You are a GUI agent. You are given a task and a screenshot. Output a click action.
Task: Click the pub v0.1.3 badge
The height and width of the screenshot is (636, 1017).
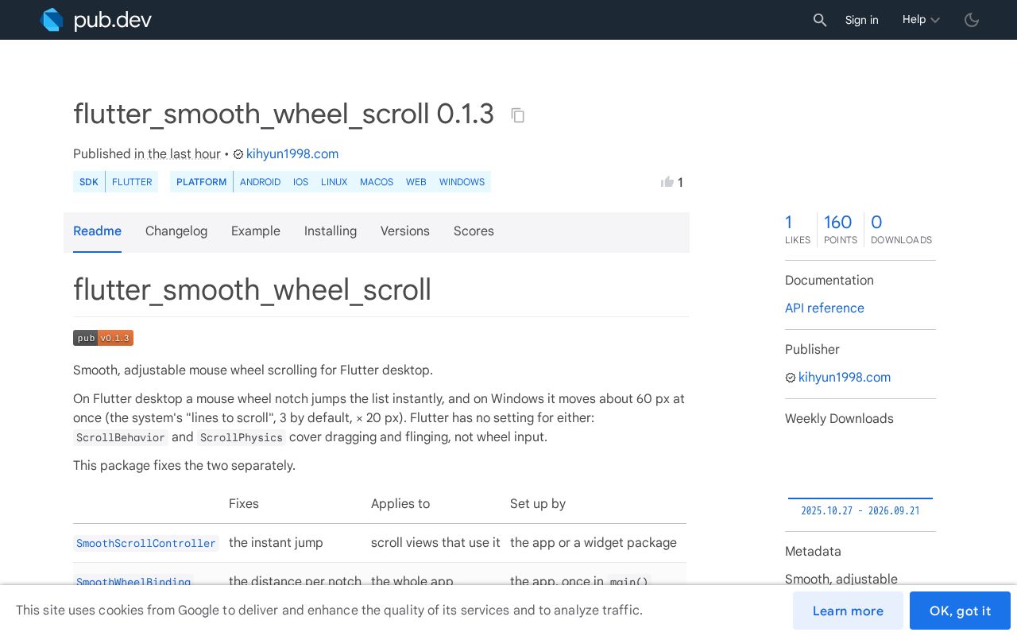coord(103,338)
